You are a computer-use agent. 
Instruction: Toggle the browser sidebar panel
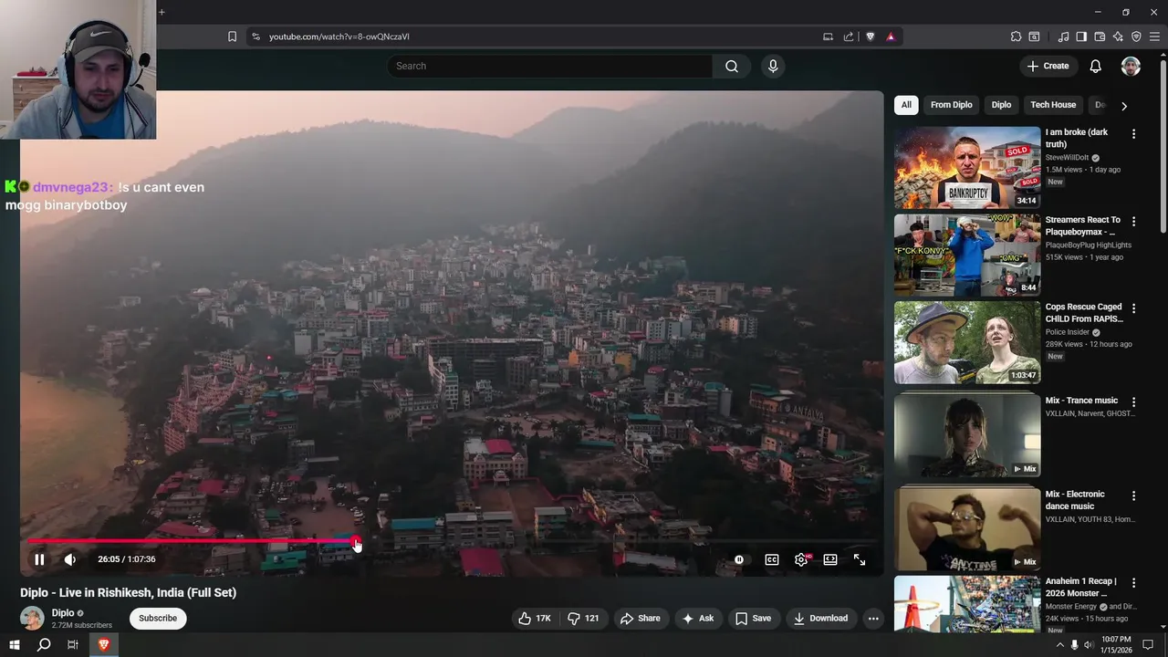pos(1081,36)
